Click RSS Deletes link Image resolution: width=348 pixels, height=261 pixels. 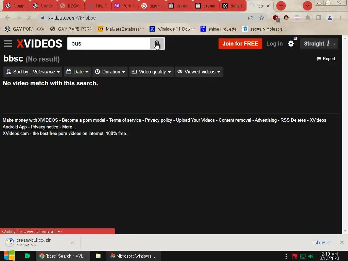[293, 120]
